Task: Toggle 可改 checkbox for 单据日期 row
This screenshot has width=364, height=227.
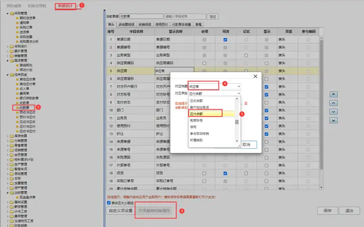Action: tap(225, 40)
